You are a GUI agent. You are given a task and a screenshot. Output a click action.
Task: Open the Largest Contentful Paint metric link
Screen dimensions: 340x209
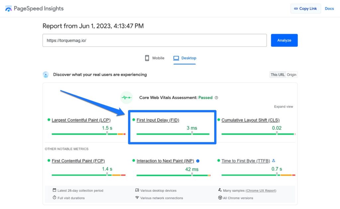click(81, 120)
